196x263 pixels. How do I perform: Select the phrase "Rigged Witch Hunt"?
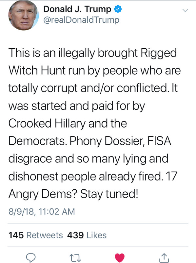click(x=92, y=61)
